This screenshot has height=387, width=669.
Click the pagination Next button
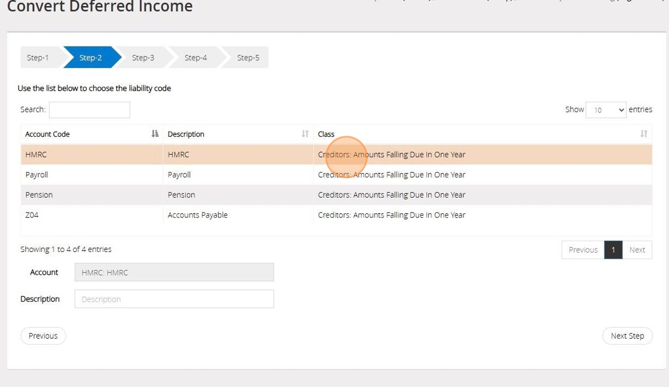pos(637,250)
